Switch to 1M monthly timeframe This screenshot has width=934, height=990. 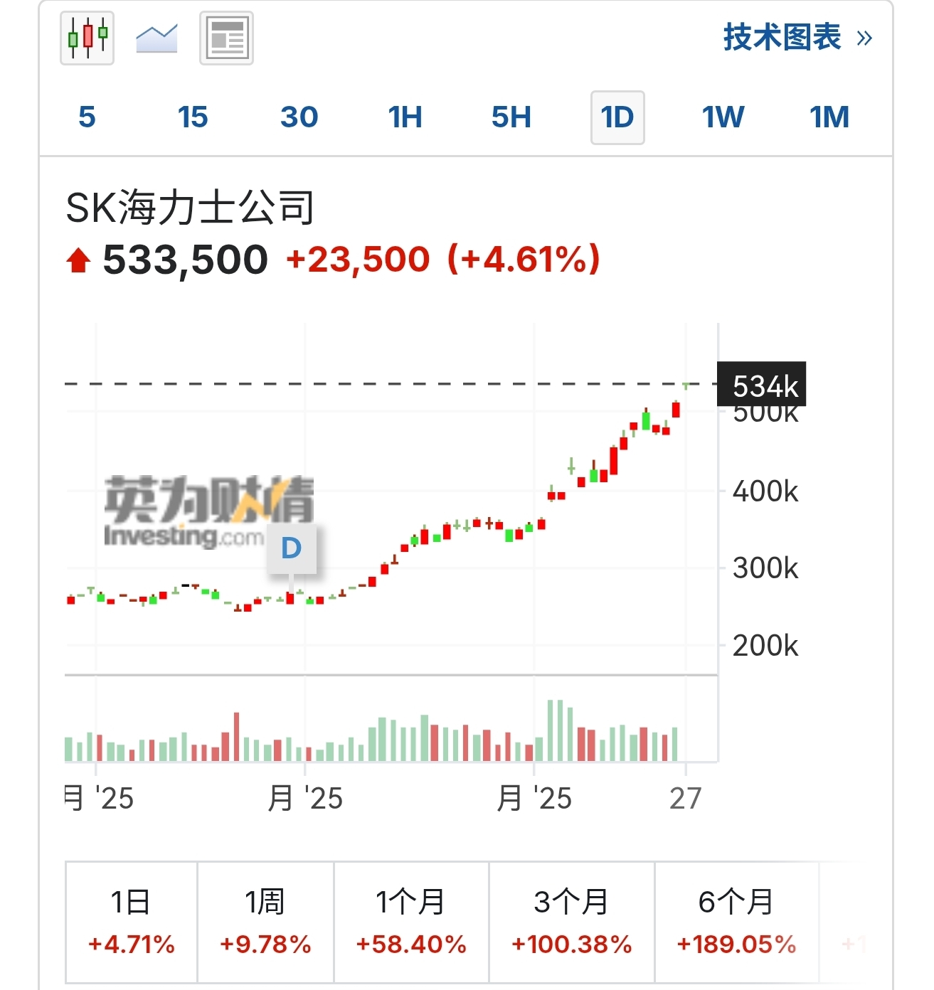click(829, 117)
